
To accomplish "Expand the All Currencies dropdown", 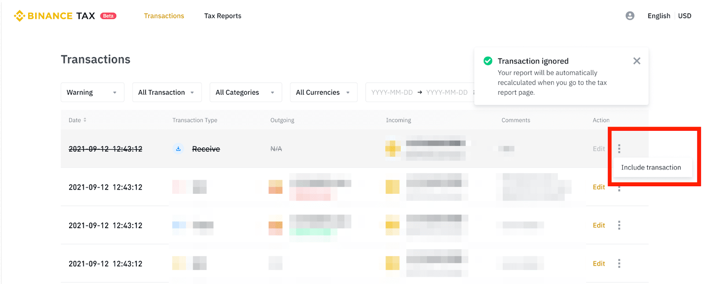I will [323, 92].
